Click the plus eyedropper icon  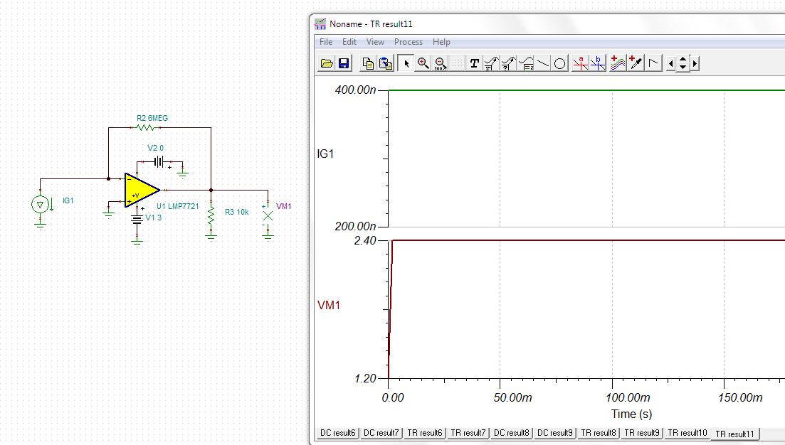click(x=636, y=63)
